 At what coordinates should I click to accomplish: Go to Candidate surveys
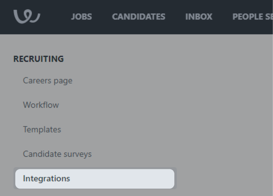point(57,154)
